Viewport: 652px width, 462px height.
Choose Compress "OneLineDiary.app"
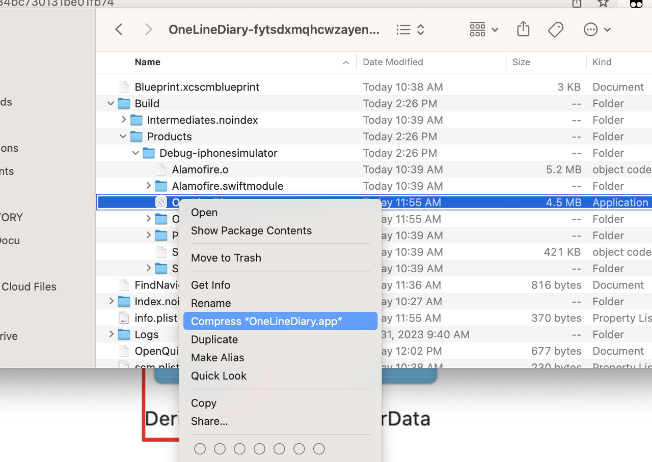point(280,322)
